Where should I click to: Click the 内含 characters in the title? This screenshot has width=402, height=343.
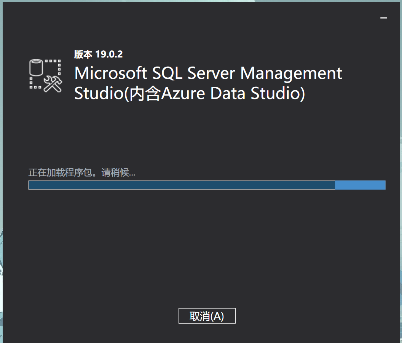click(145, 94)
